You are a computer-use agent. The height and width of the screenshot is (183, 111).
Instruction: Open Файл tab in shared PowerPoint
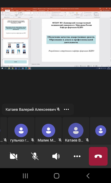click(3, 11)
